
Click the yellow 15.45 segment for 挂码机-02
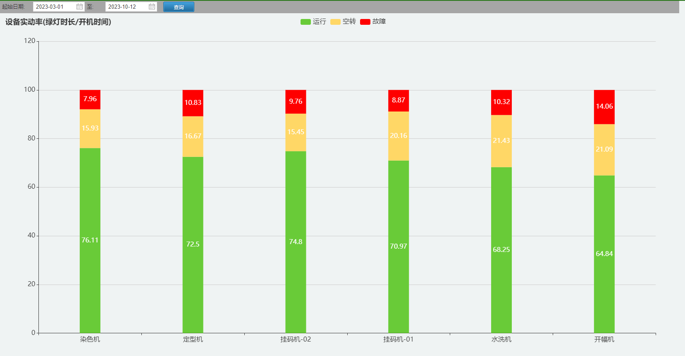(296, 133)
